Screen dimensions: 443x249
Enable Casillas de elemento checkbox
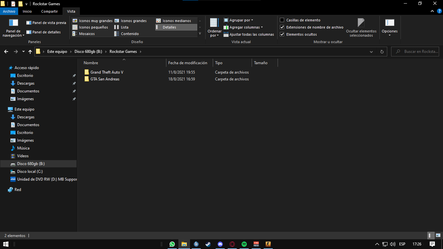[282, 20]
